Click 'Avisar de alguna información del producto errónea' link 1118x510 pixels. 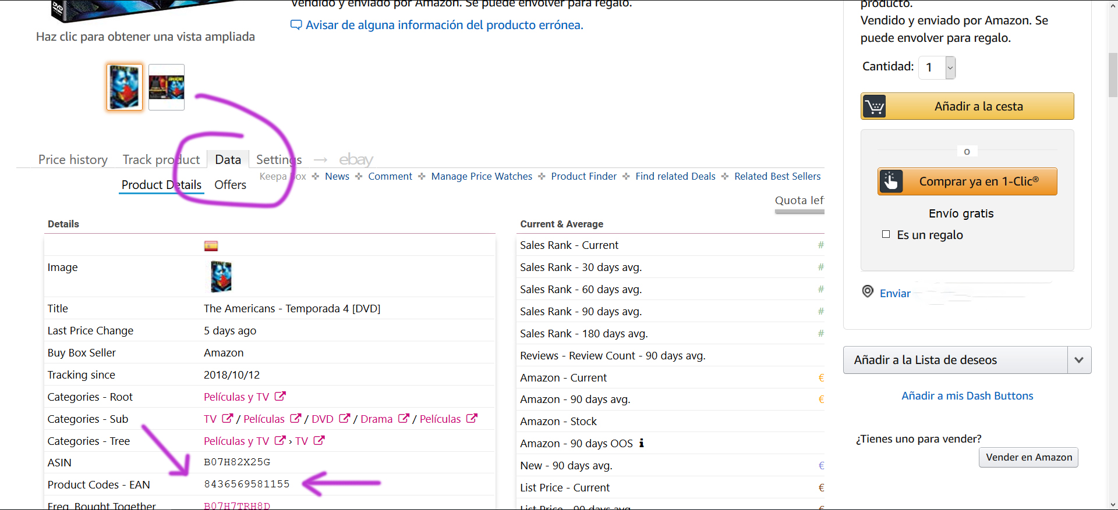pyautogui.click(x=444, y=25)
